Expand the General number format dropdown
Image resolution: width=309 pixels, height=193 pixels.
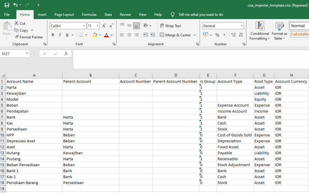(x=241, y=26)
